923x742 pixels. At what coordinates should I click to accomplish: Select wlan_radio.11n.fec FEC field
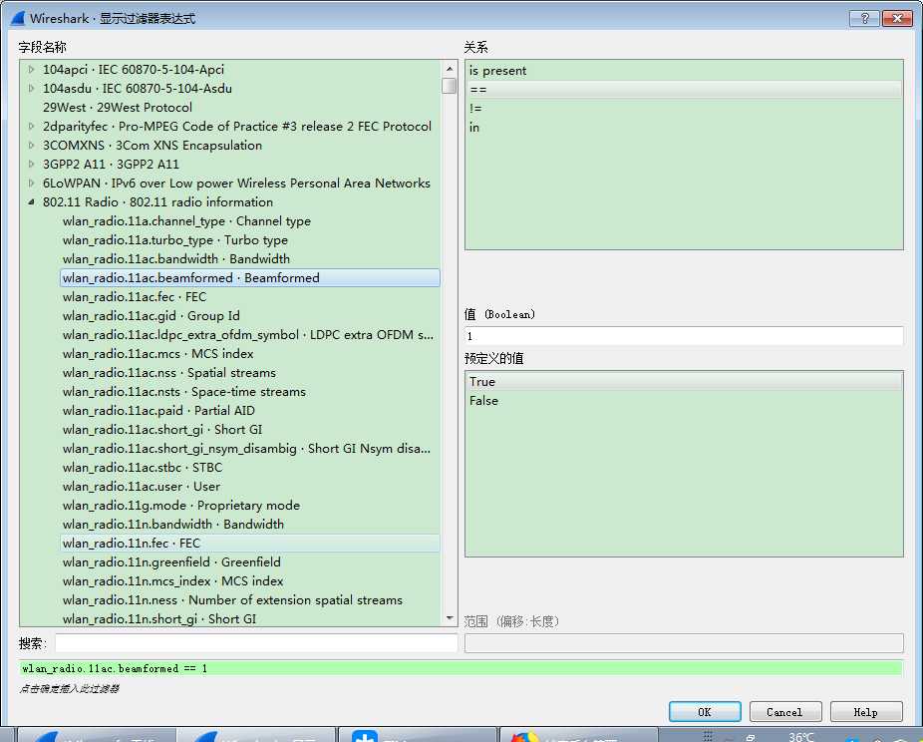click(249, 543)
